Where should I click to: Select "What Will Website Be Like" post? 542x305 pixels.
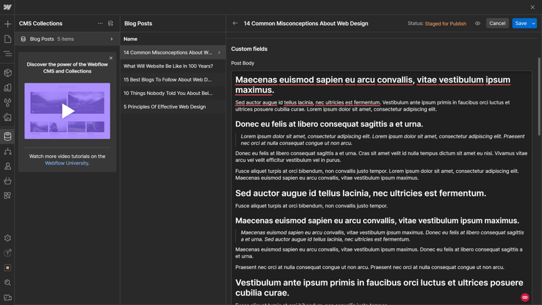click(168, 66)
